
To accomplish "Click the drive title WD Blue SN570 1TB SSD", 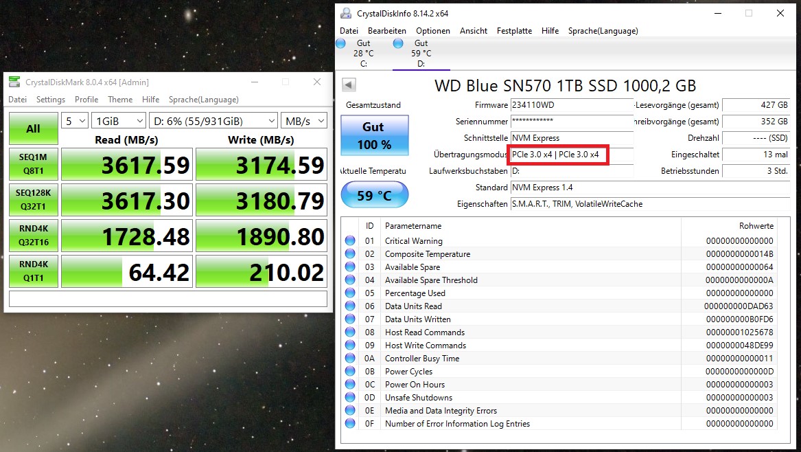I will click(x=566, y=85).
